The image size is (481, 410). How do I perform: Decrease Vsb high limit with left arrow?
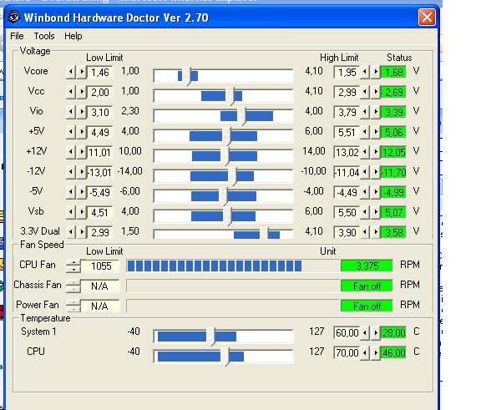coord(365,212)
